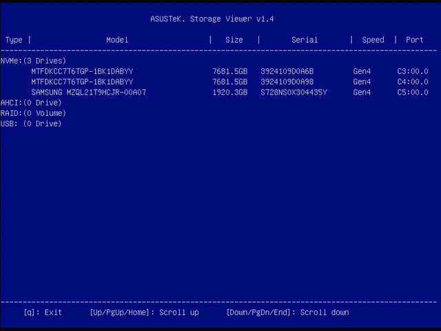Select the 'USB: (0 Drive)' group row
This screenshot has height=331, width=441.
tap(31, 123)
